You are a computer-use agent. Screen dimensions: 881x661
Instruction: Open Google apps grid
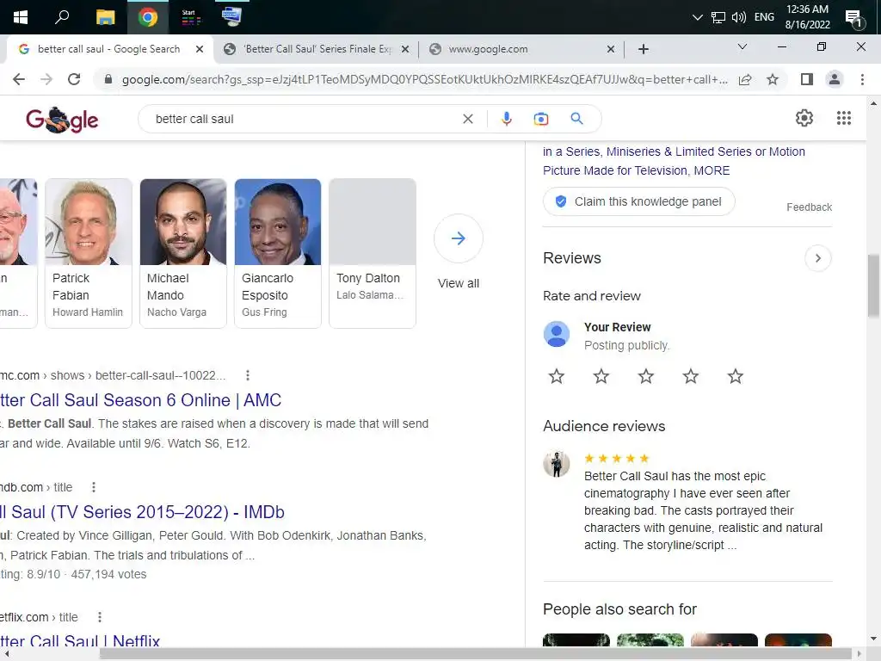click(843, 118)
